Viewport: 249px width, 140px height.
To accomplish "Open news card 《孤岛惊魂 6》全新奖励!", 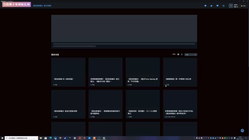I will pyautogui.click(x=68, y=72).
